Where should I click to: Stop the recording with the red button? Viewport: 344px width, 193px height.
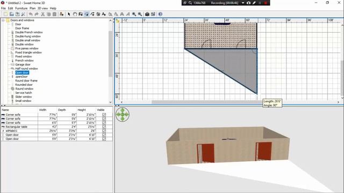[x=266, y=3]
